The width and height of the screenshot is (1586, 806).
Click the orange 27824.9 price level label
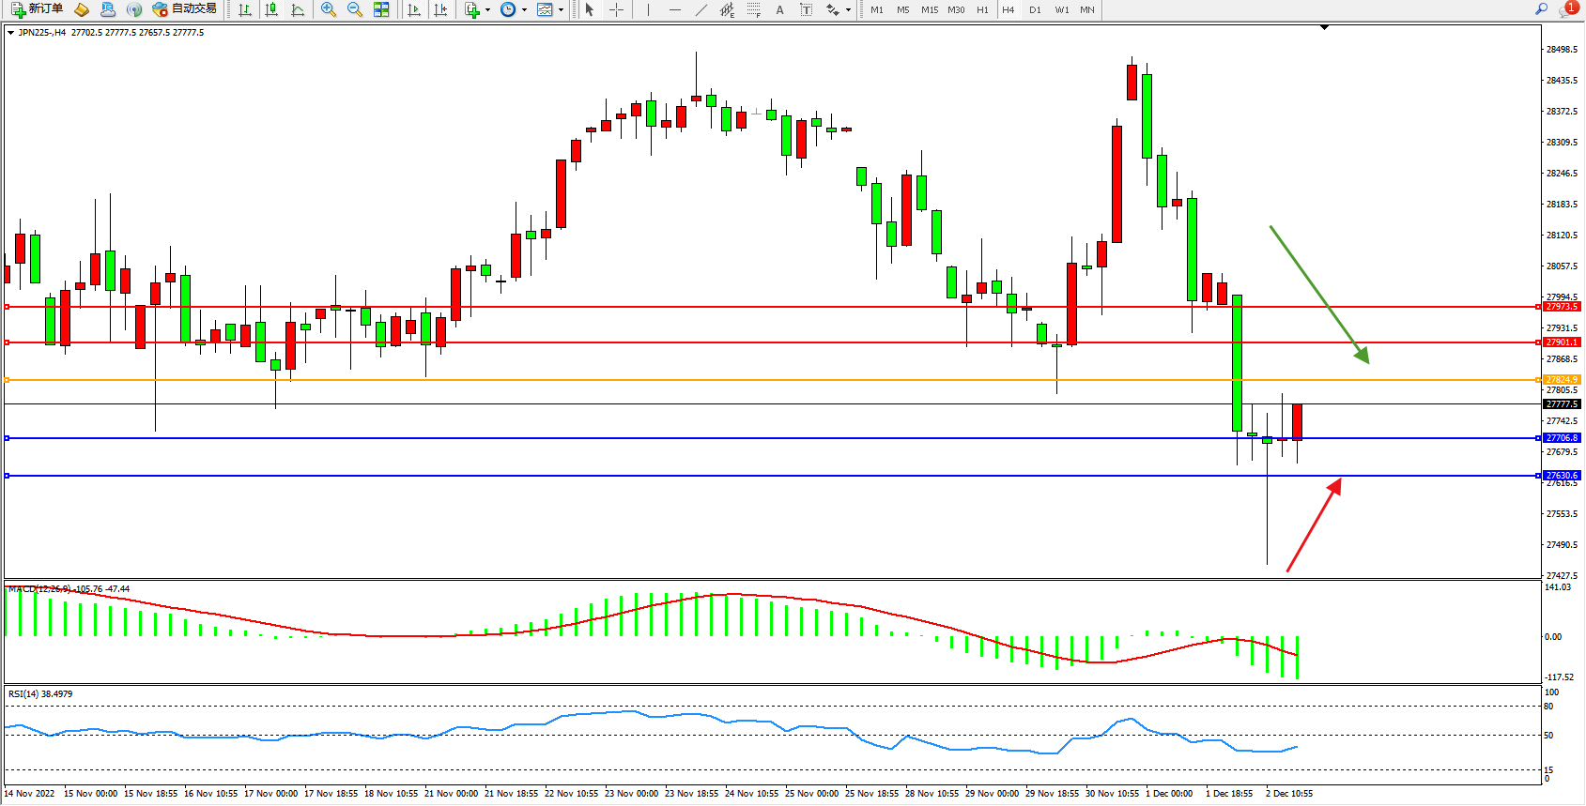[x=1562, y=380]
